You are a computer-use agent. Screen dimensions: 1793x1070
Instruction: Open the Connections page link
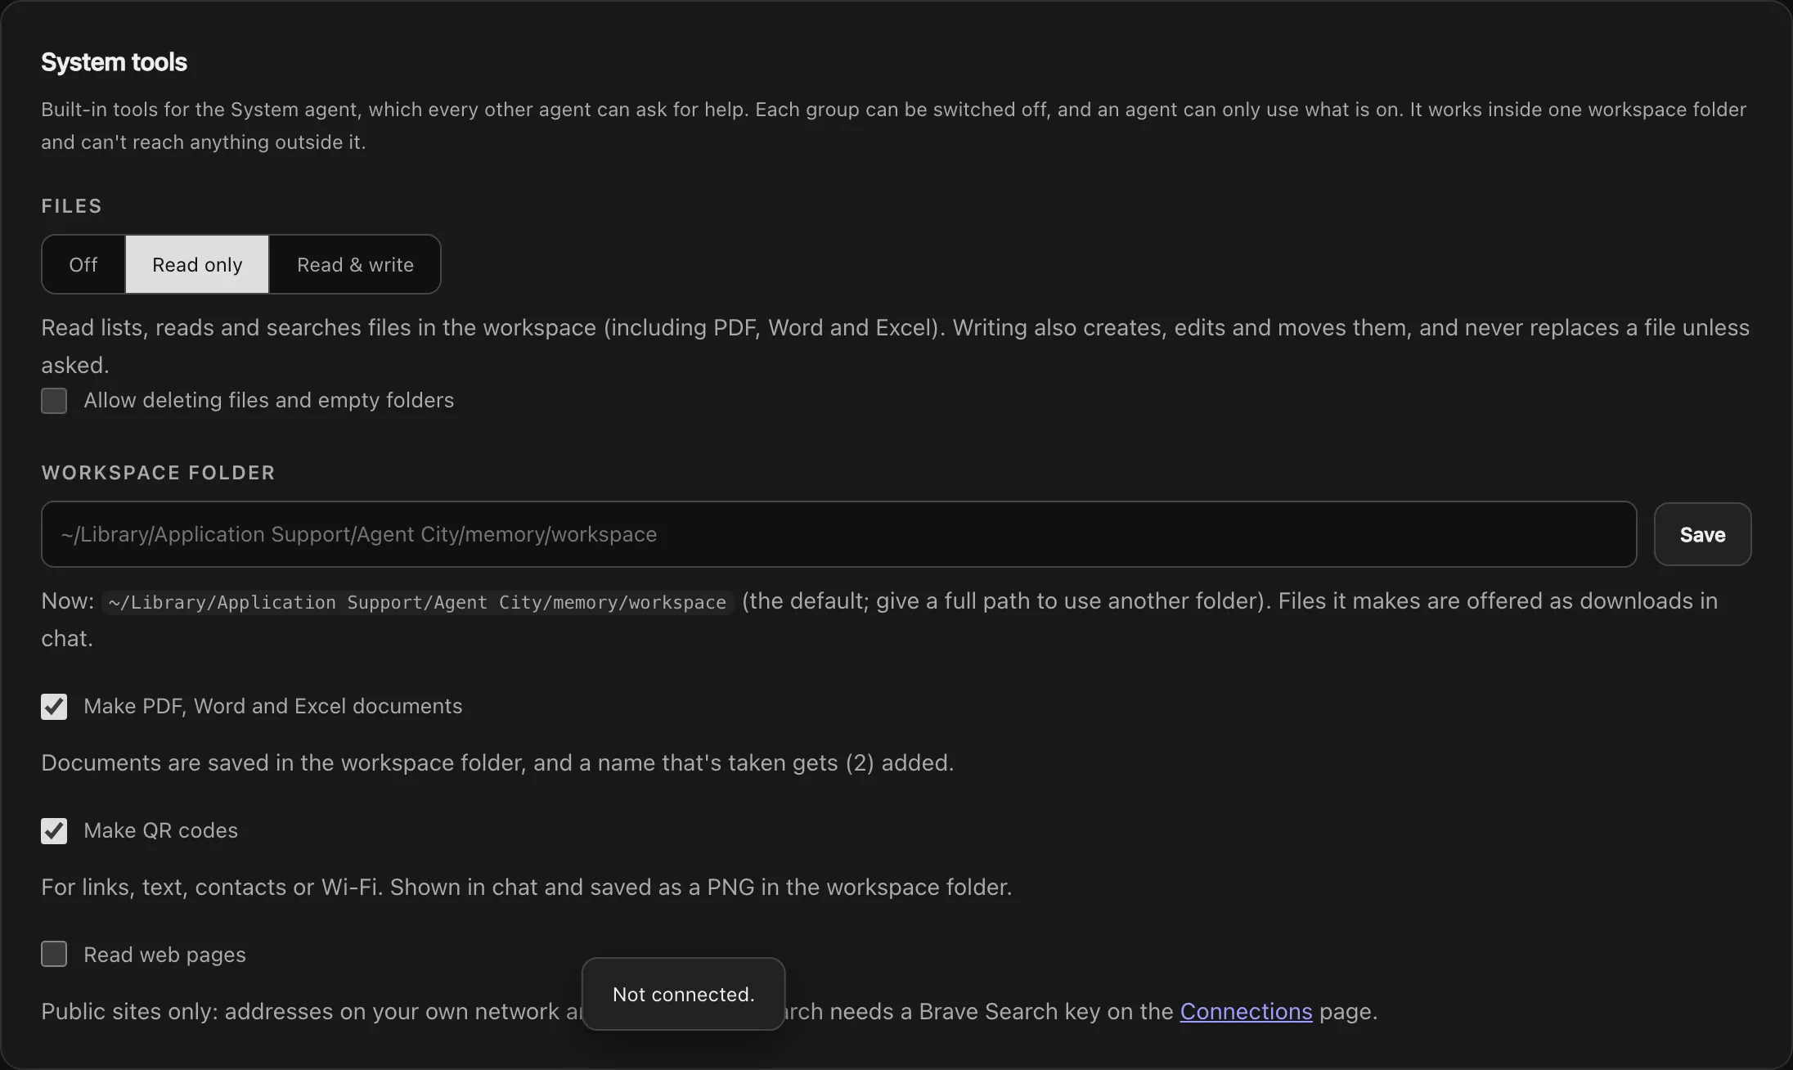pos(1246,1011)
